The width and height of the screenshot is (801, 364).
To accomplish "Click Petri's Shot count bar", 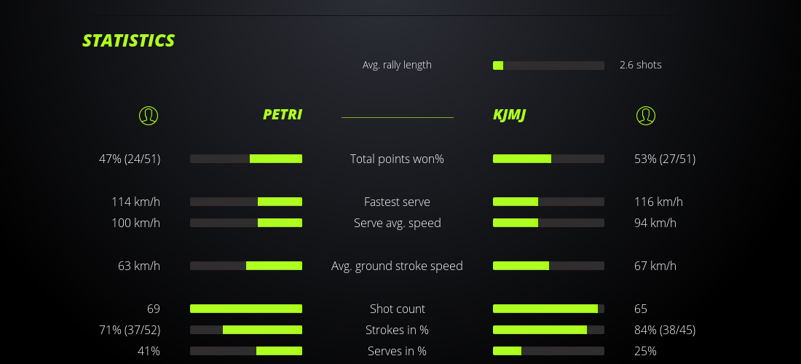I will [x=246, y=309].
